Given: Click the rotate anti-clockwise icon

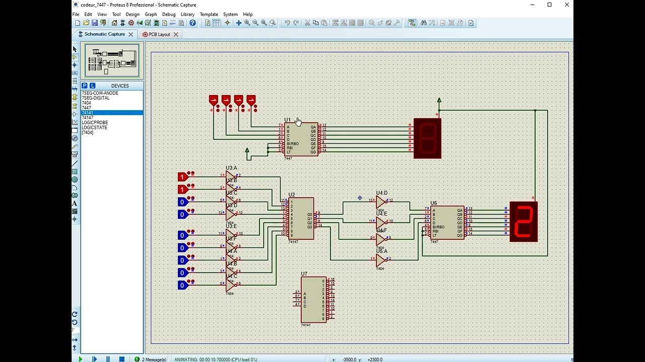Looking at the screenshot, I should (x=75, y=322).
